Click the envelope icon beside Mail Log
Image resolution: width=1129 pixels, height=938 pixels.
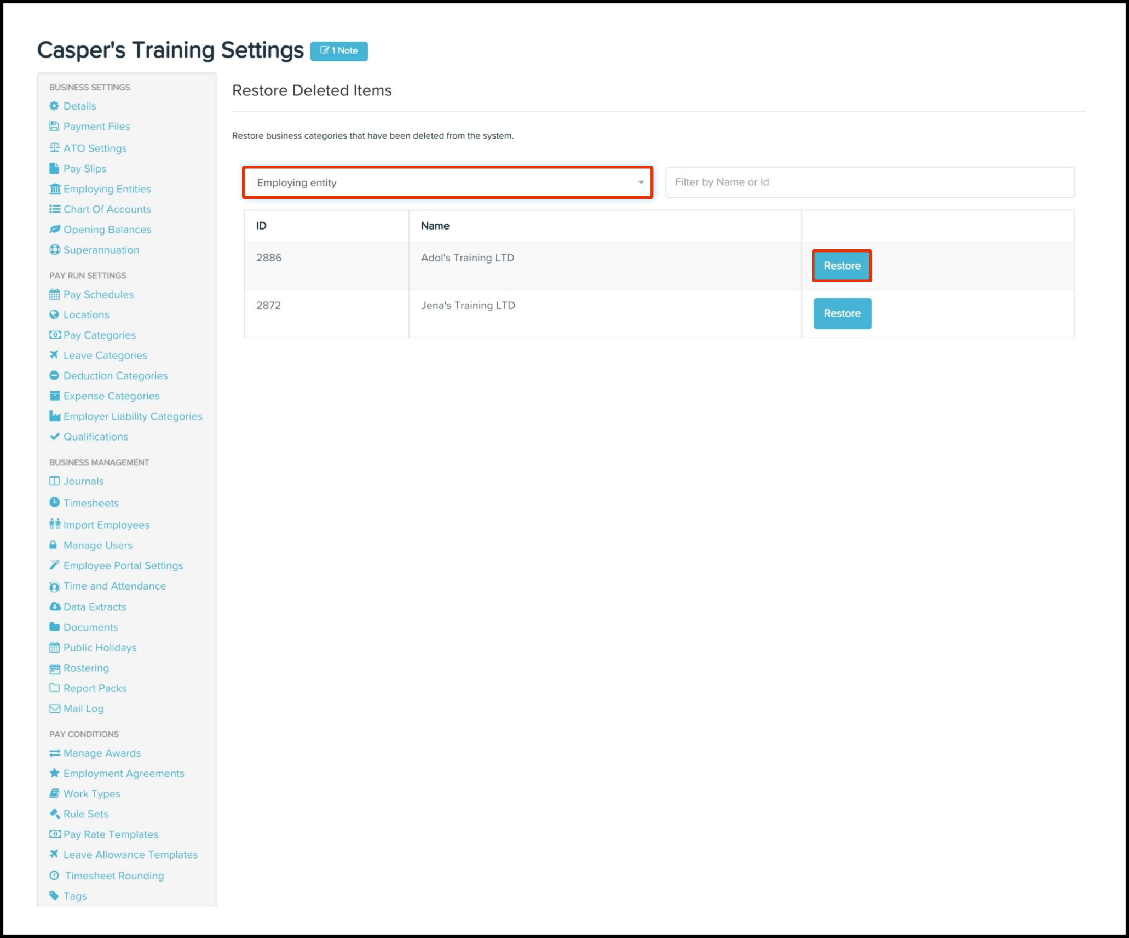(55, 708)
